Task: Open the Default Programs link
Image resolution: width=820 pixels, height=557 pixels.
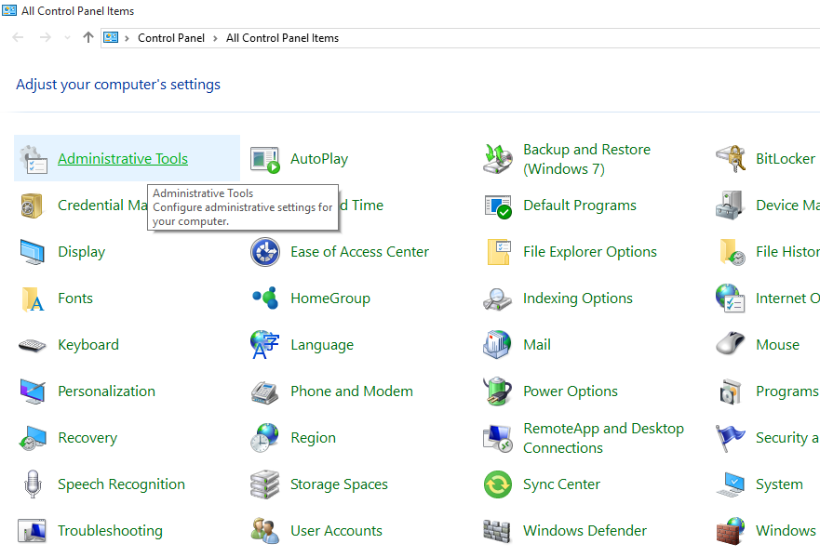Action: [580, 206]
